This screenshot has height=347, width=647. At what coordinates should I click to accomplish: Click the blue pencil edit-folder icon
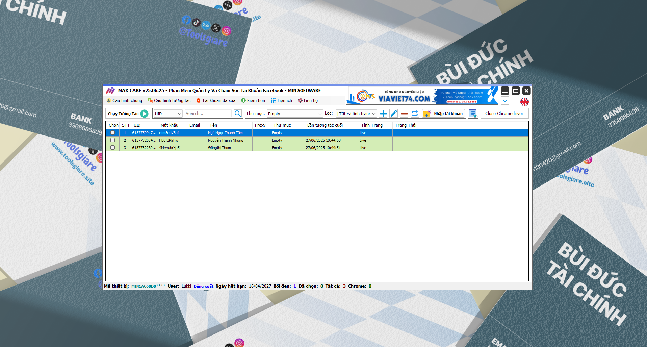(394, 114)
